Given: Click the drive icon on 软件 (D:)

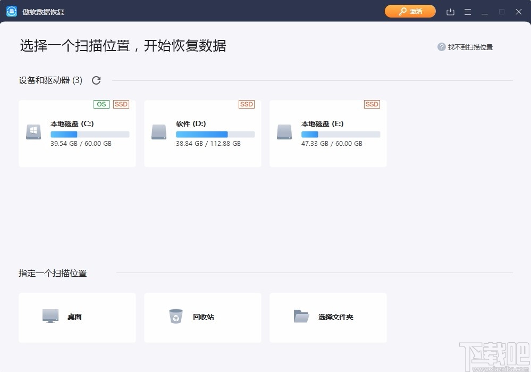Looking at the screenshot, I should click(x=158, y=133).
